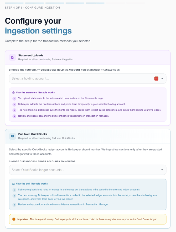Select the 'Select a holding account' field
The width and height of the screenshot is (176, 232).
(x=88, y=78)
